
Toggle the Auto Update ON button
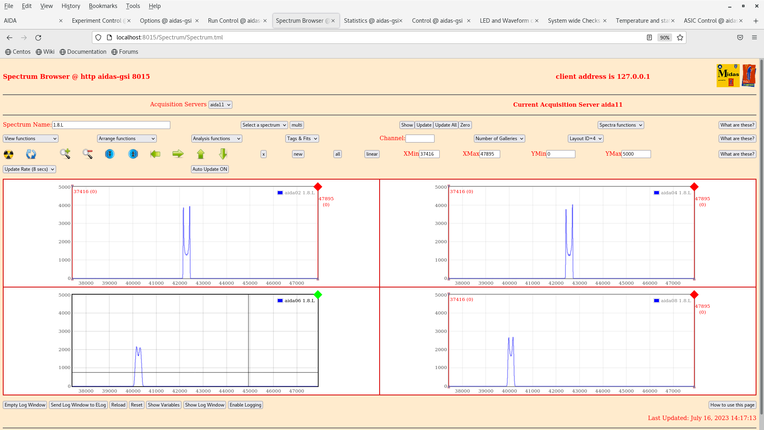coord(210,169)
